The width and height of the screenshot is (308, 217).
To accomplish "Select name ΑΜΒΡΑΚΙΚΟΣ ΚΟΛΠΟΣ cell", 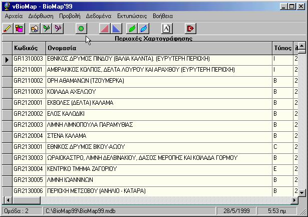I will click(159, 71).
